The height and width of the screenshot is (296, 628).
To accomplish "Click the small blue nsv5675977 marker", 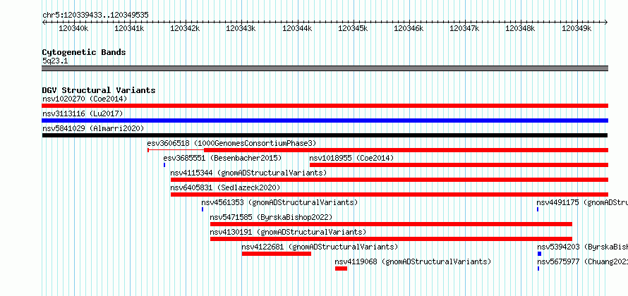I will (x=538, y=269).
